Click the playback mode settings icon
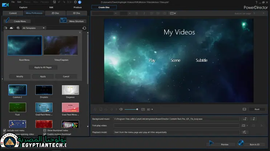Screen dimensions: 270x151 click(x=245, y=132)
